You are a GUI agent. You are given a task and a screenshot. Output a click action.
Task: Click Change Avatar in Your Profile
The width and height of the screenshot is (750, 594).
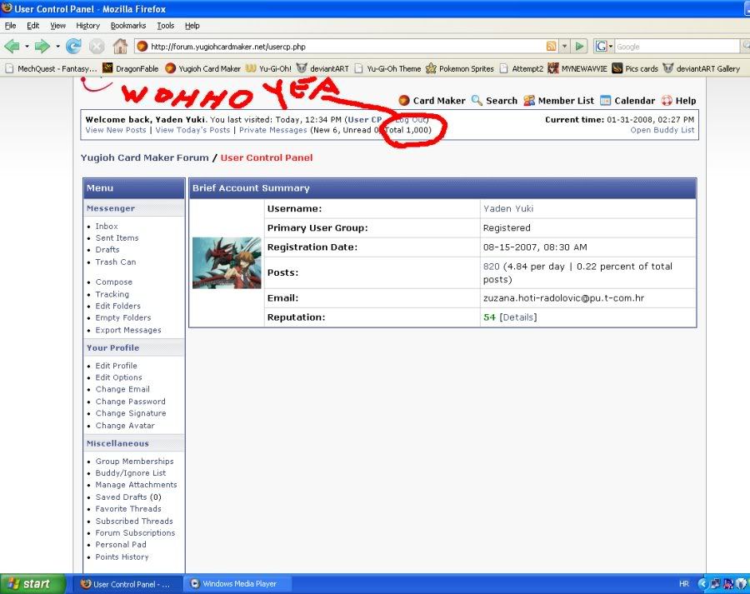[x=125, y=426]
